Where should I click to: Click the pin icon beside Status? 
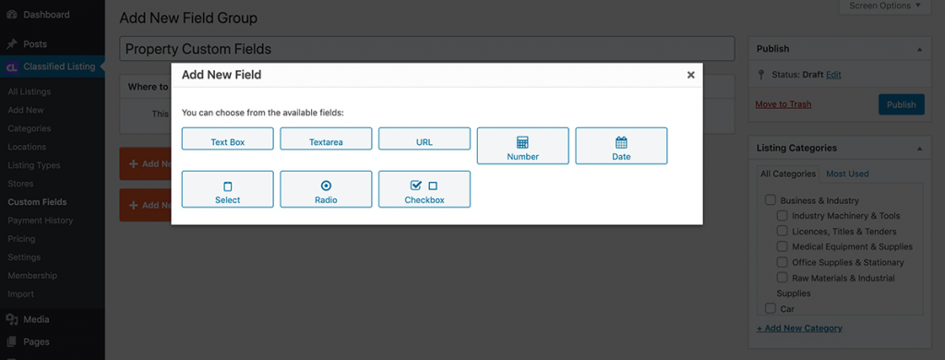[x=761, y=75]
